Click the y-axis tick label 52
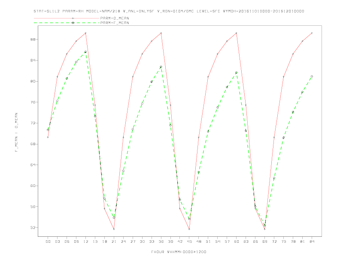 click(33, 228)
